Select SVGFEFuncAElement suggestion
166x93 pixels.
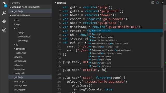click(125, 57)
